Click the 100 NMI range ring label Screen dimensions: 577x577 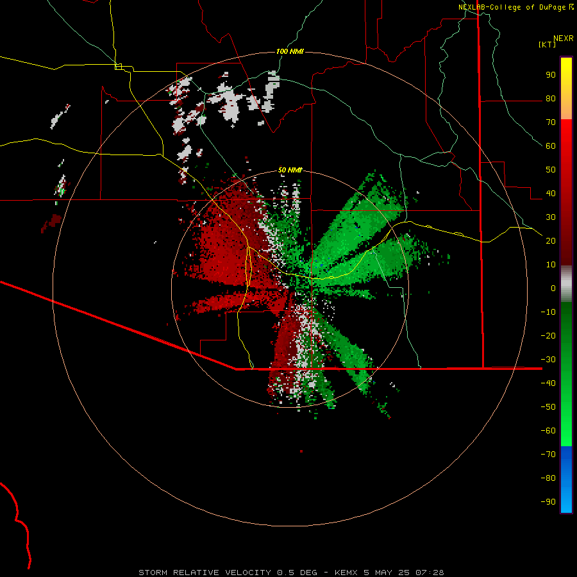click(290, 51)
